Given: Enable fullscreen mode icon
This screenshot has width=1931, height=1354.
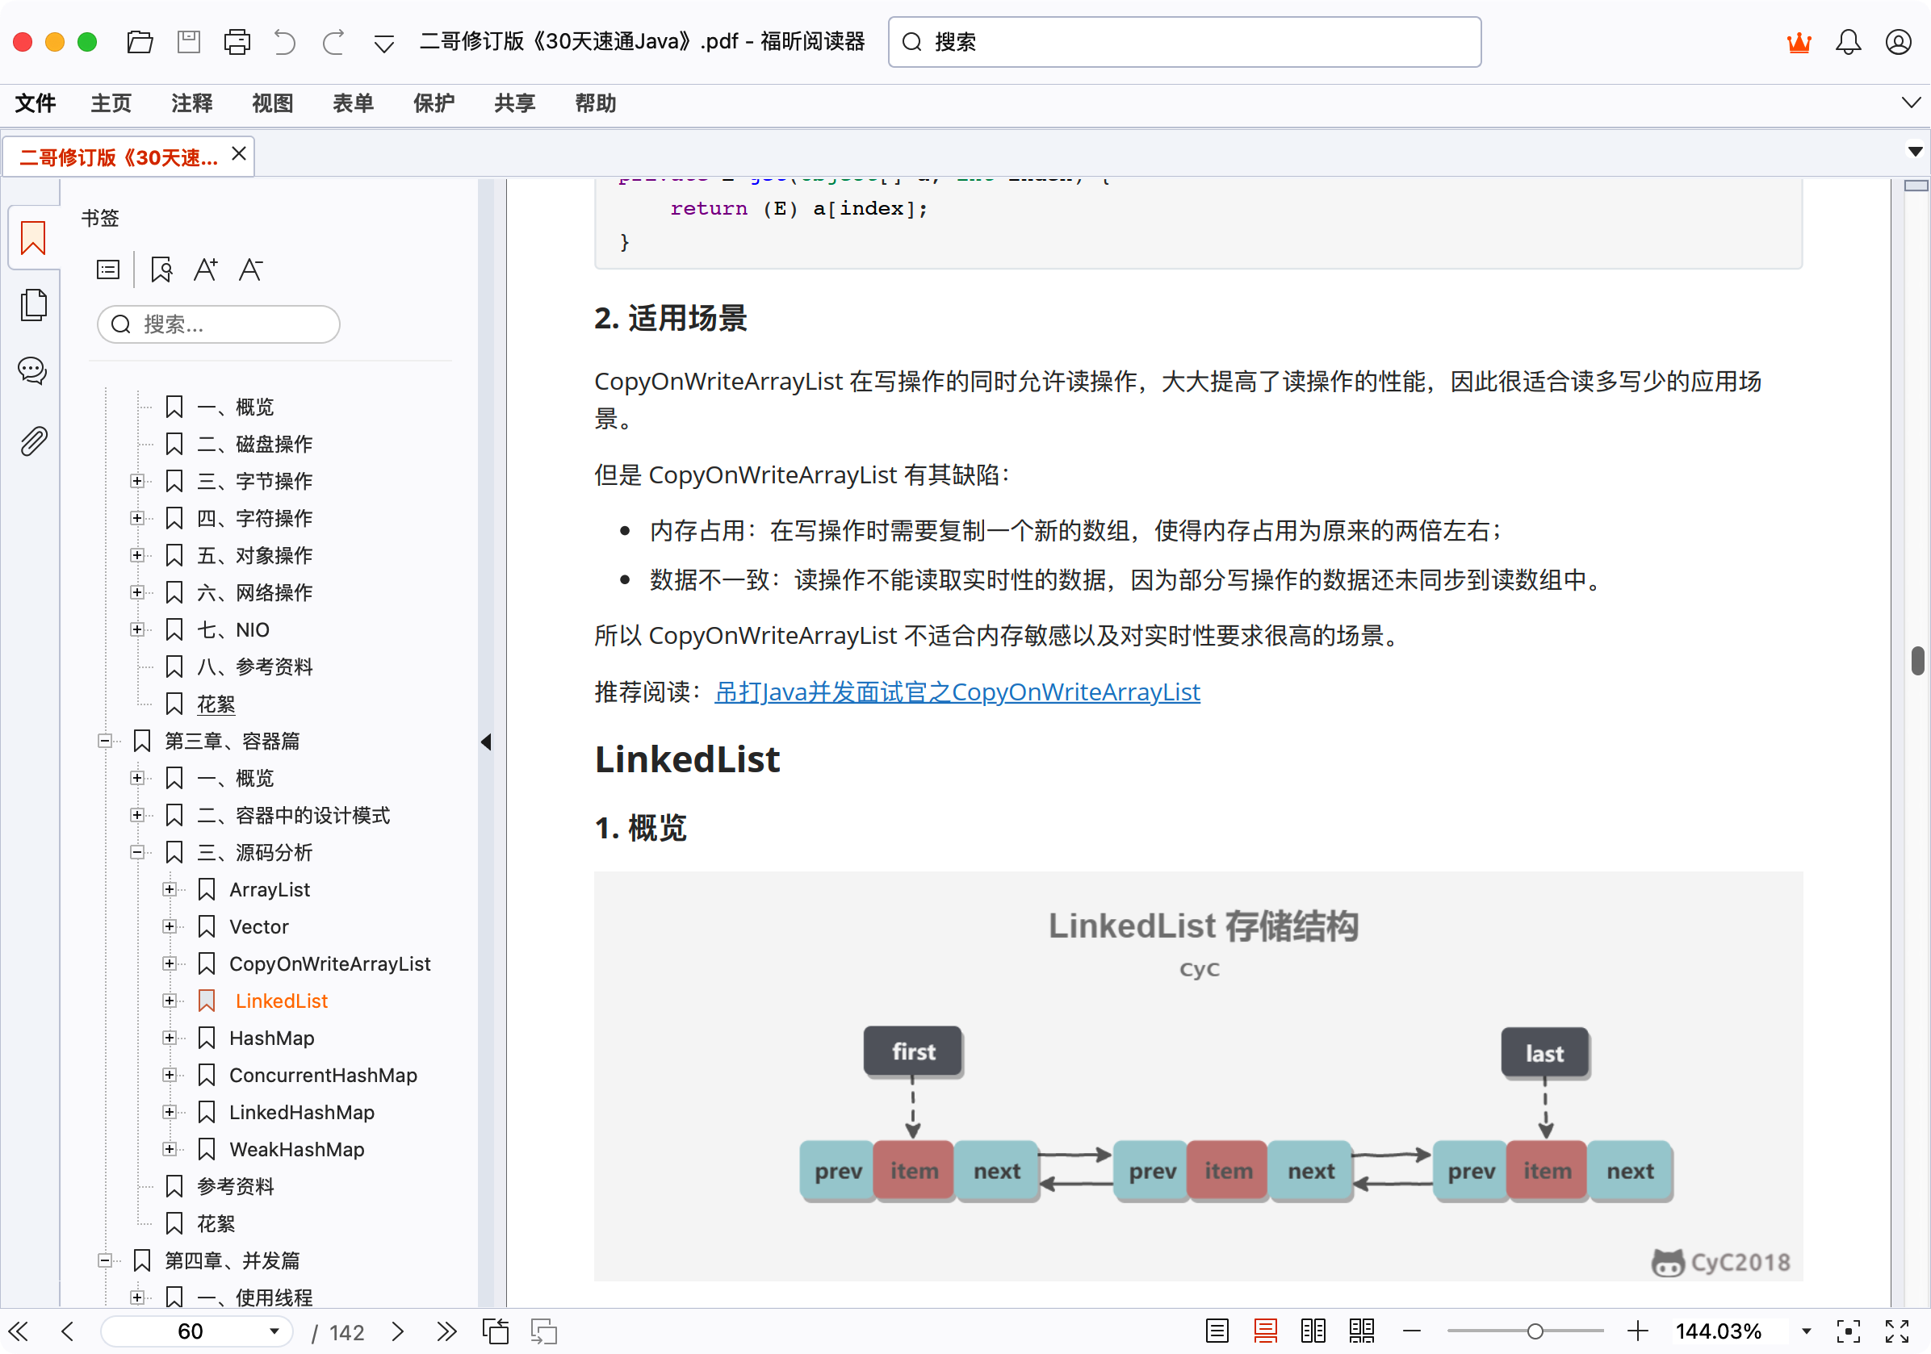Looking at the screenshot, I should 1896,1331.
